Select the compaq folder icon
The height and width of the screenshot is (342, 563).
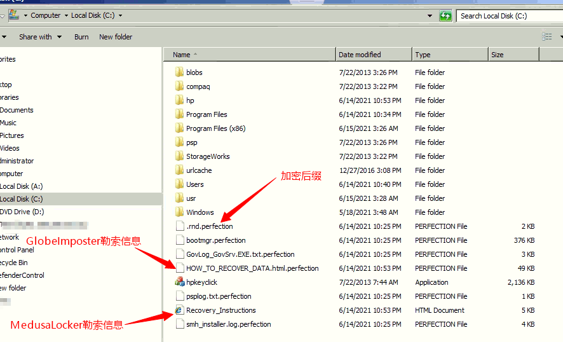pyautogui.click(x=180, y=86)
